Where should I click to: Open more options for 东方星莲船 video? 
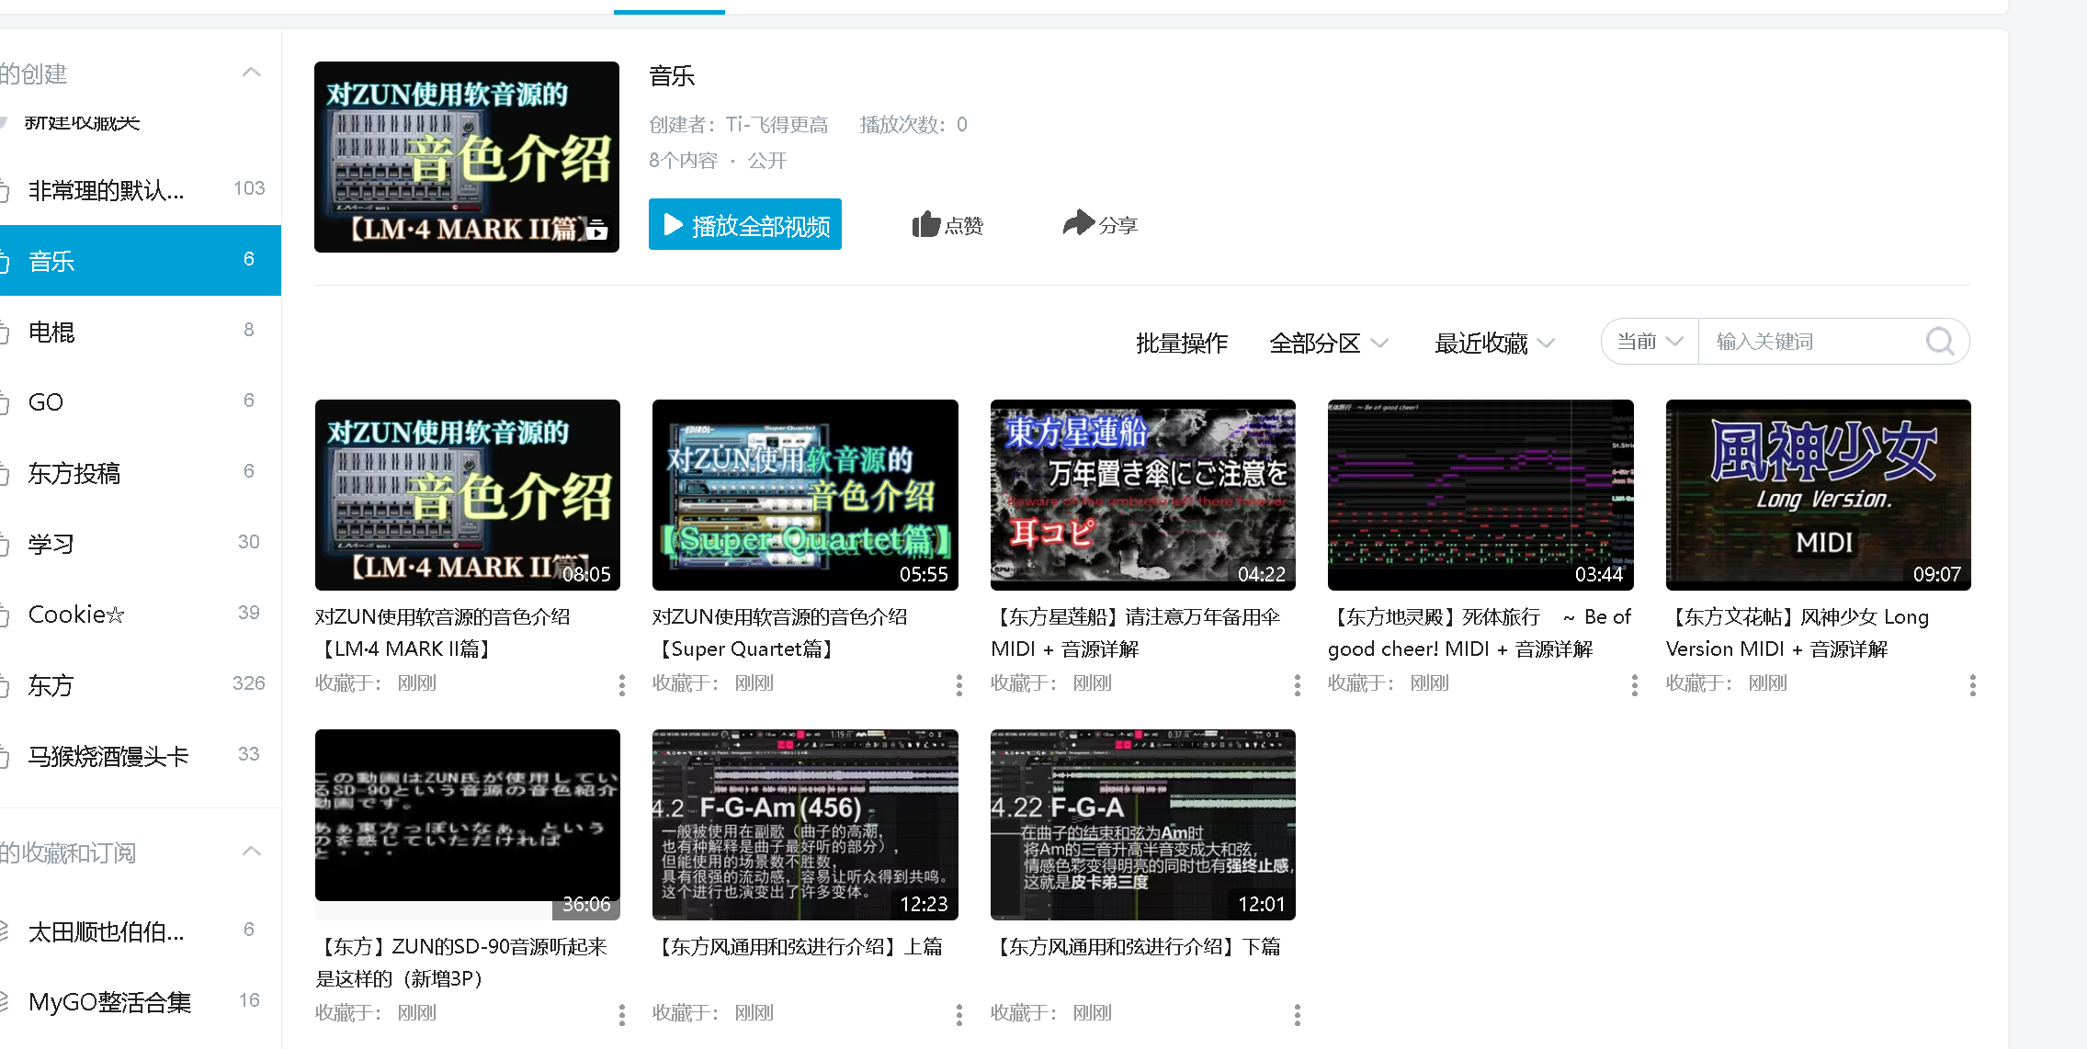1298,685
